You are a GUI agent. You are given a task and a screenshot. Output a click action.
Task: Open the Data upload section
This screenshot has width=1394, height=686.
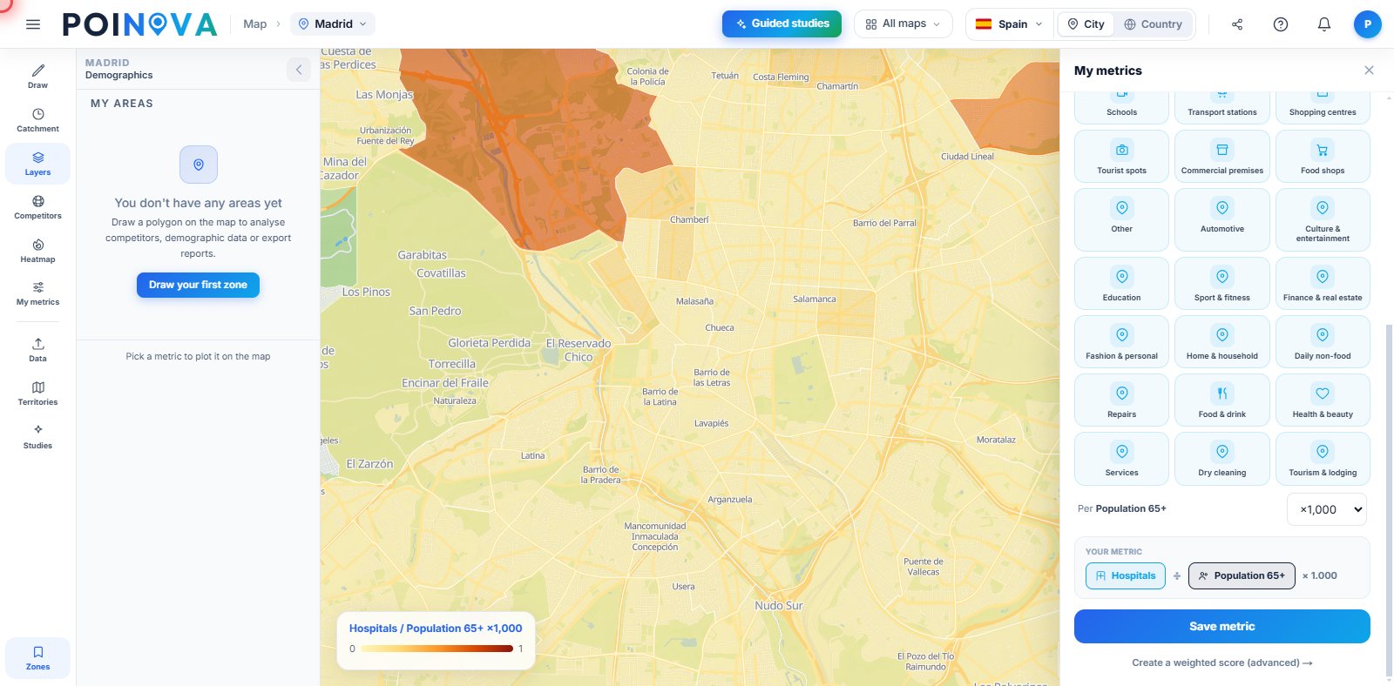[x=37, y=350]
